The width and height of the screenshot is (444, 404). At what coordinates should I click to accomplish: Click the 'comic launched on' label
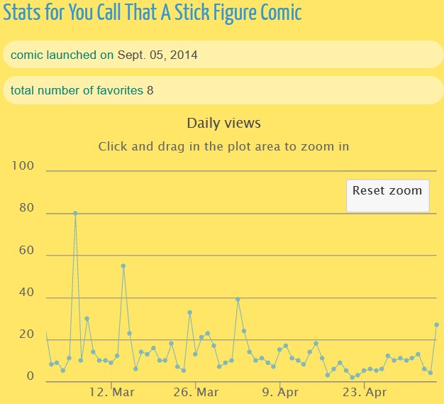62,55
